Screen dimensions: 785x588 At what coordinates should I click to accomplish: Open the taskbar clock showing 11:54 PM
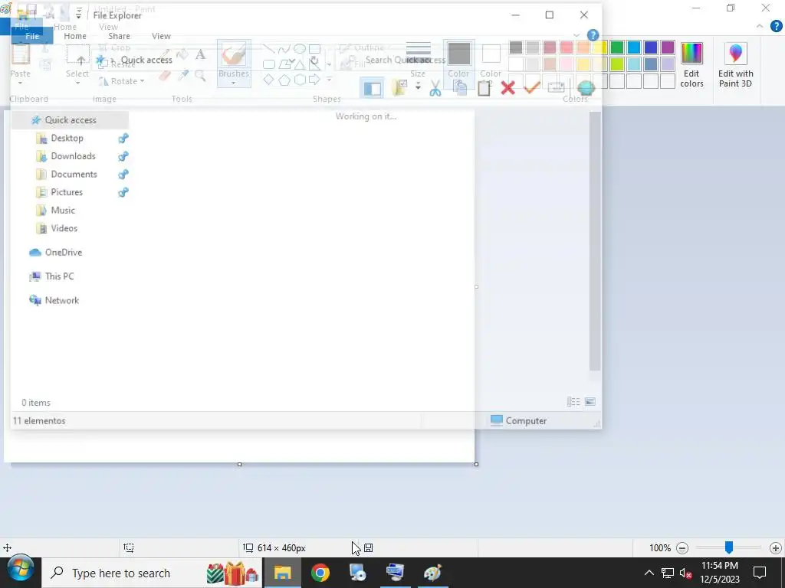tap(719, 573)
